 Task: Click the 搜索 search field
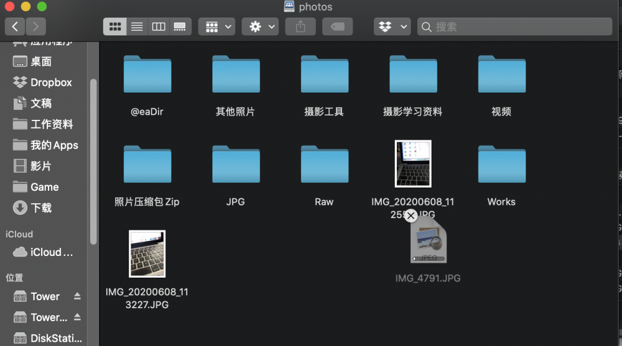point(514,27)
